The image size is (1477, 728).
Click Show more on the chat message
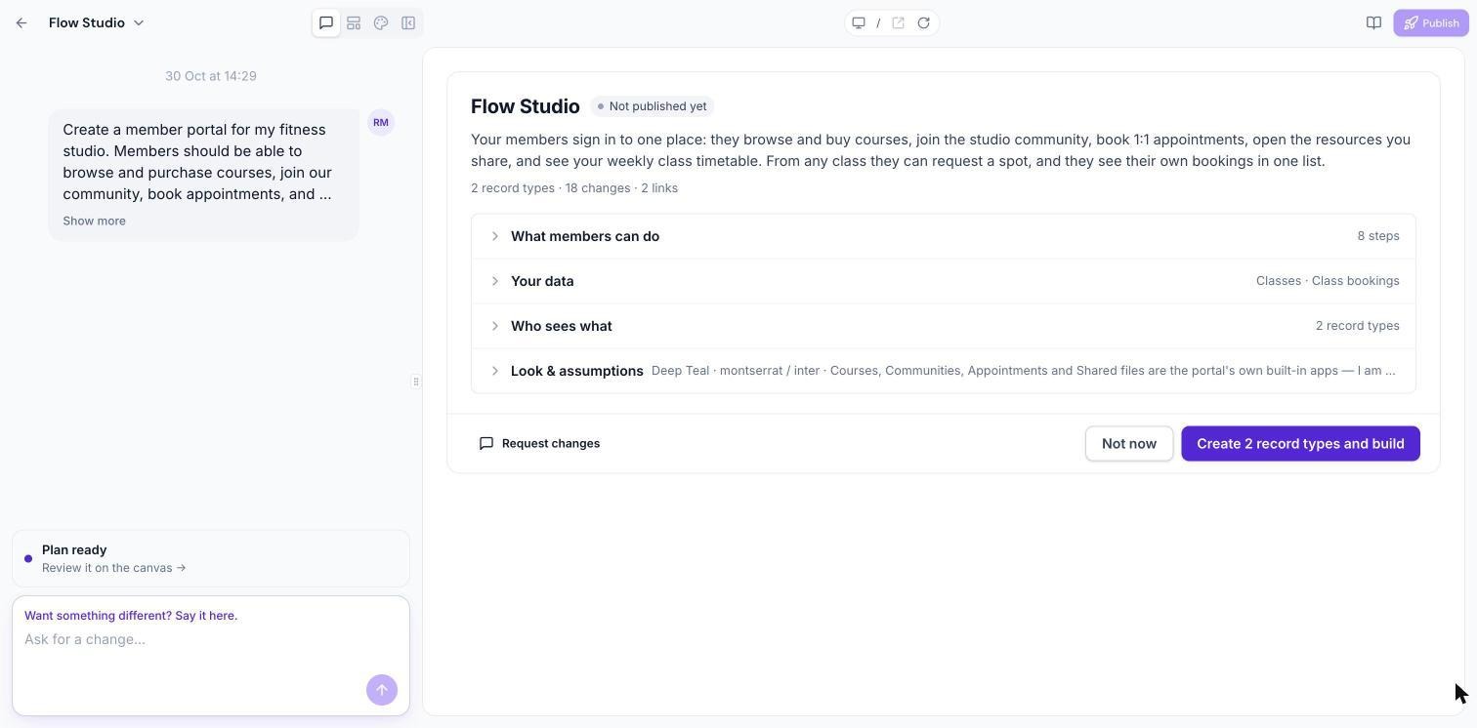click(94, 221)
